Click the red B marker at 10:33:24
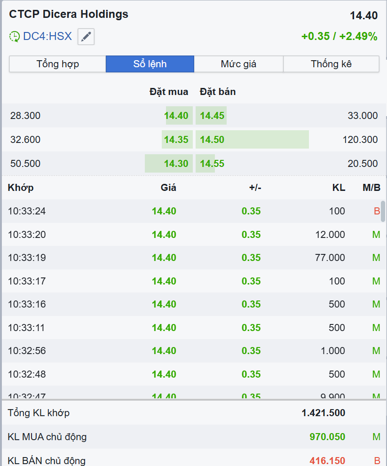387x466 pixels. [x=377, y=211]
